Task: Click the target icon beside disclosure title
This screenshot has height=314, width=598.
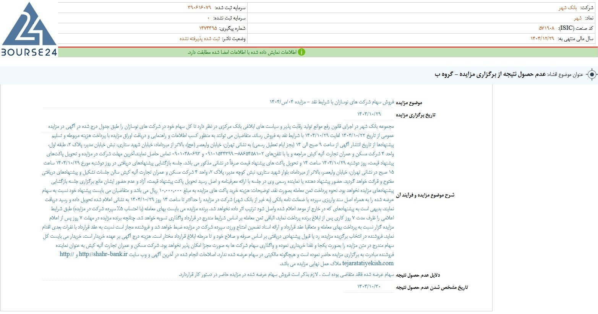Action: (x=592, y=75)
